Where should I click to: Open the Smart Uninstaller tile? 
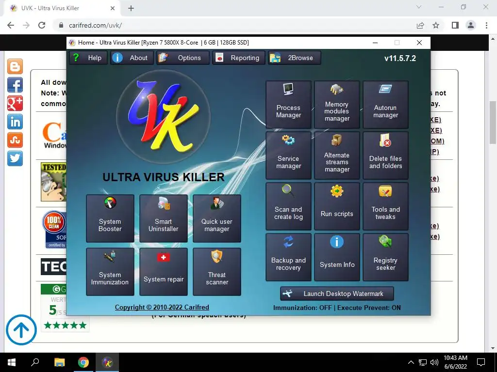(164, 218)
